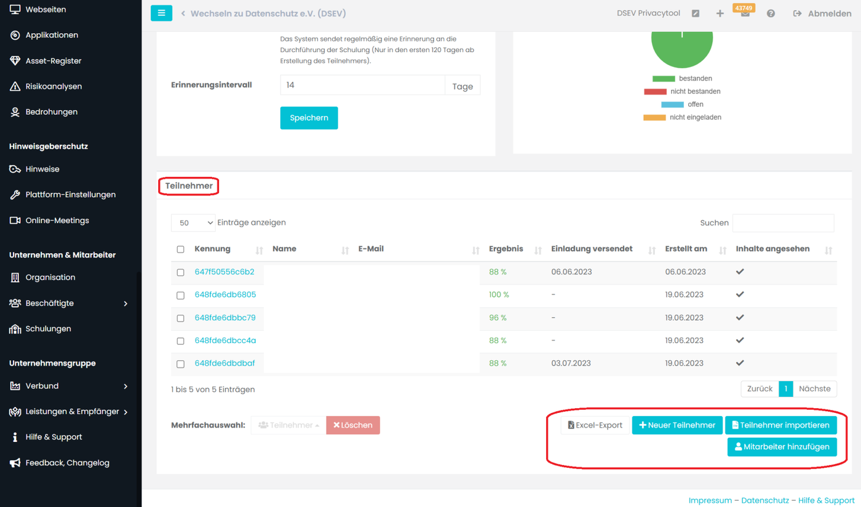
Task: Open the help question mark icon
Action: pos(771,14)
